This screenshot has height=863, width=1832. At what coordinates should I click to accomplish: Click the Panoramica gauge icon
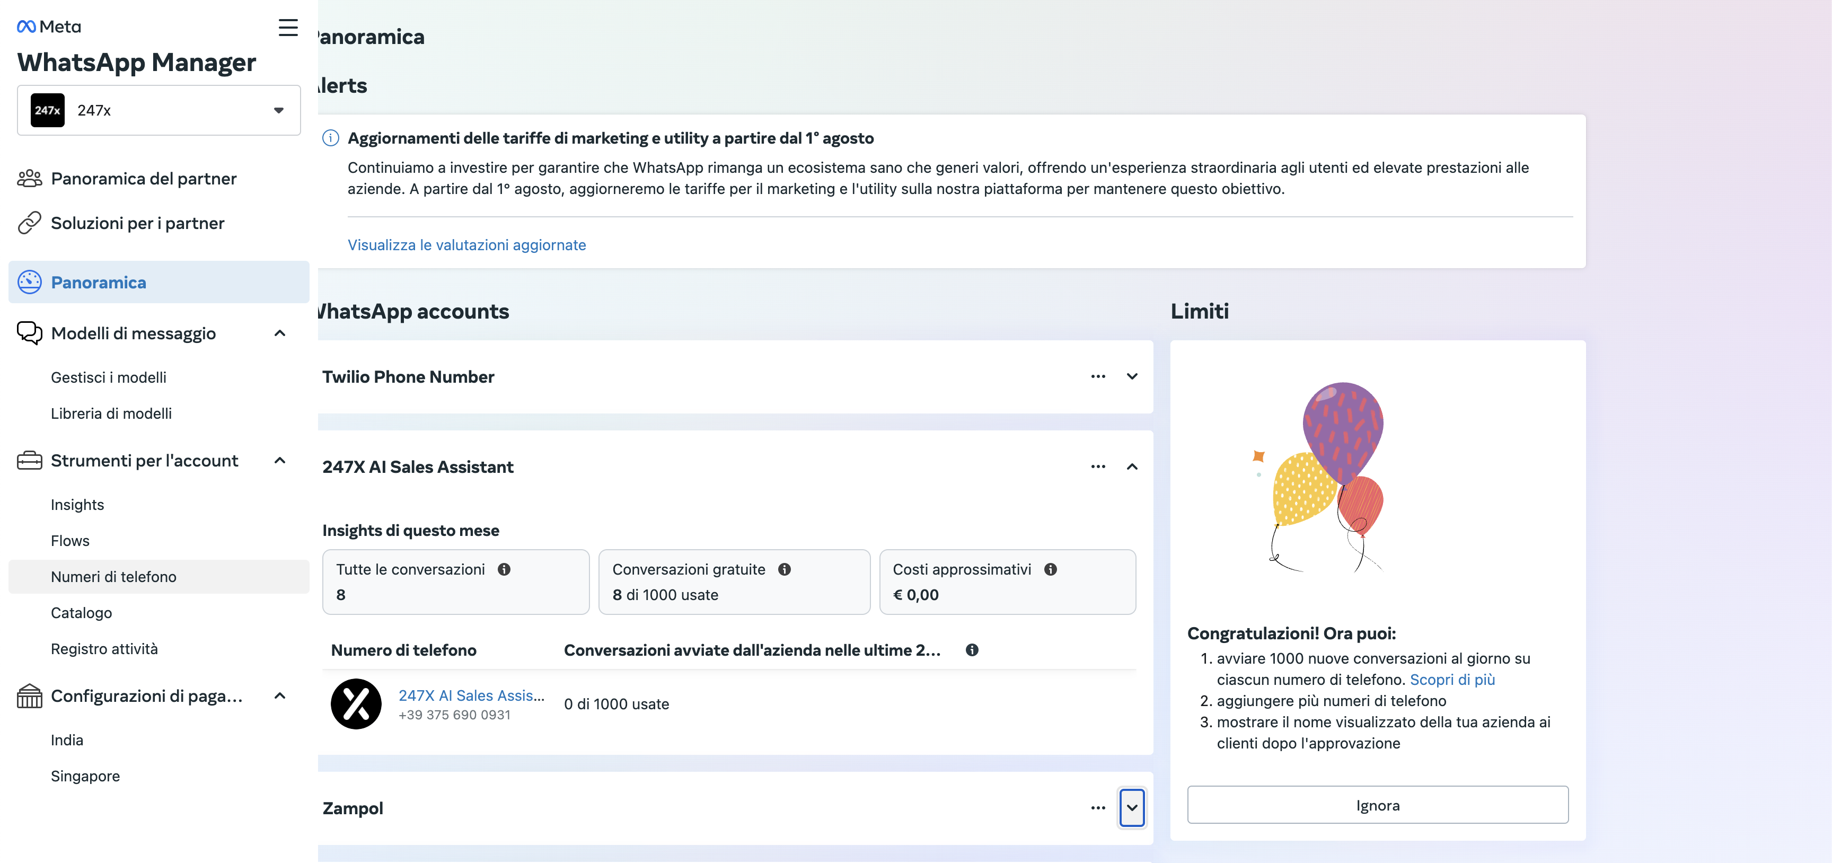click(x=29, y=283)
